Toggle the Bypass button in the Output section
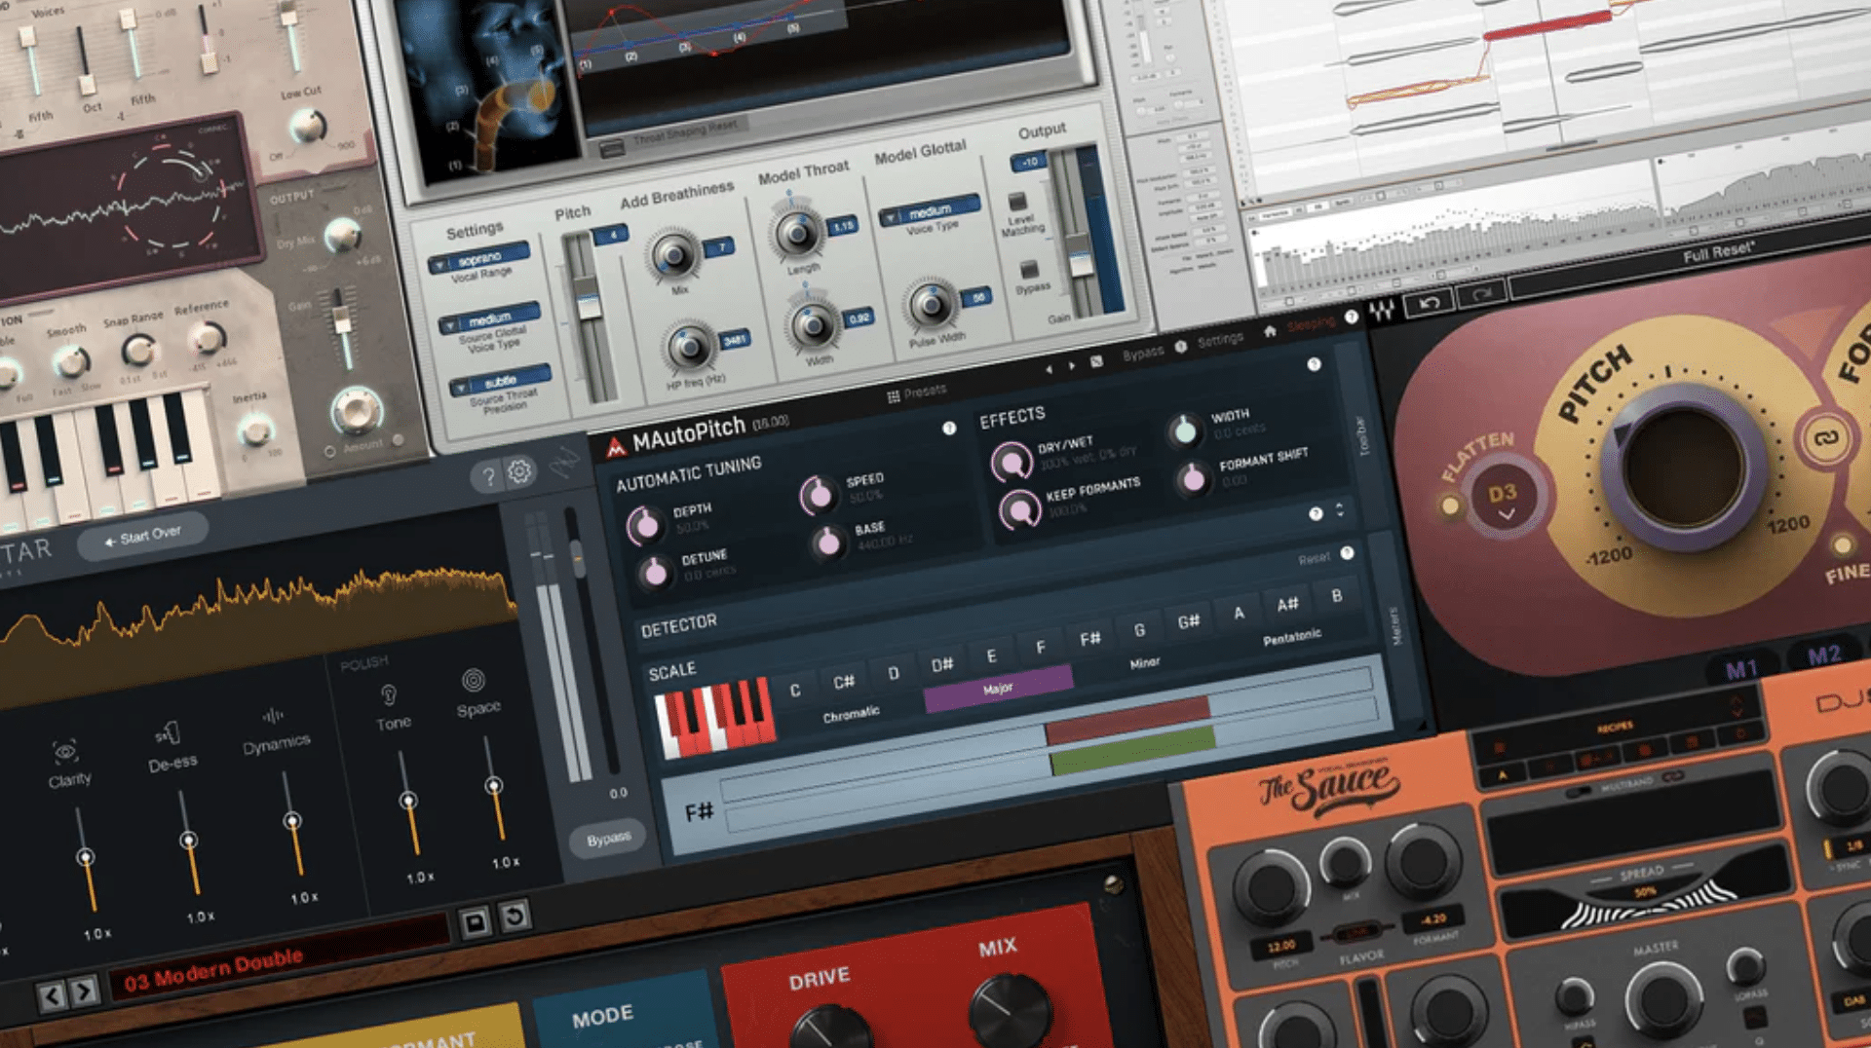Image resolution: width=1871 pixels, height=1048 pixels. [x=1029, y=269]
